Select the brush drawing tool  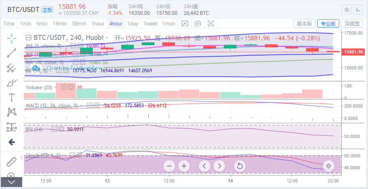pos(11,83)
